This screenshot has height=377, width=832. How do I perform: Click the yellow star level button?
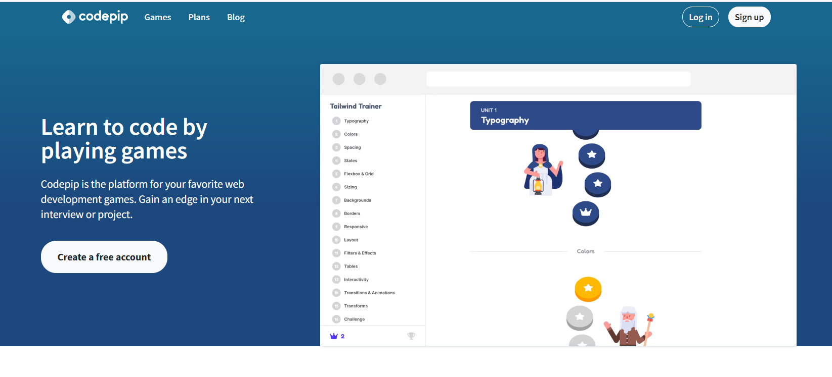588,289
